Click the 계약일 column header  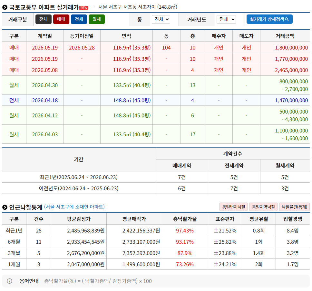tap(45, 36)
